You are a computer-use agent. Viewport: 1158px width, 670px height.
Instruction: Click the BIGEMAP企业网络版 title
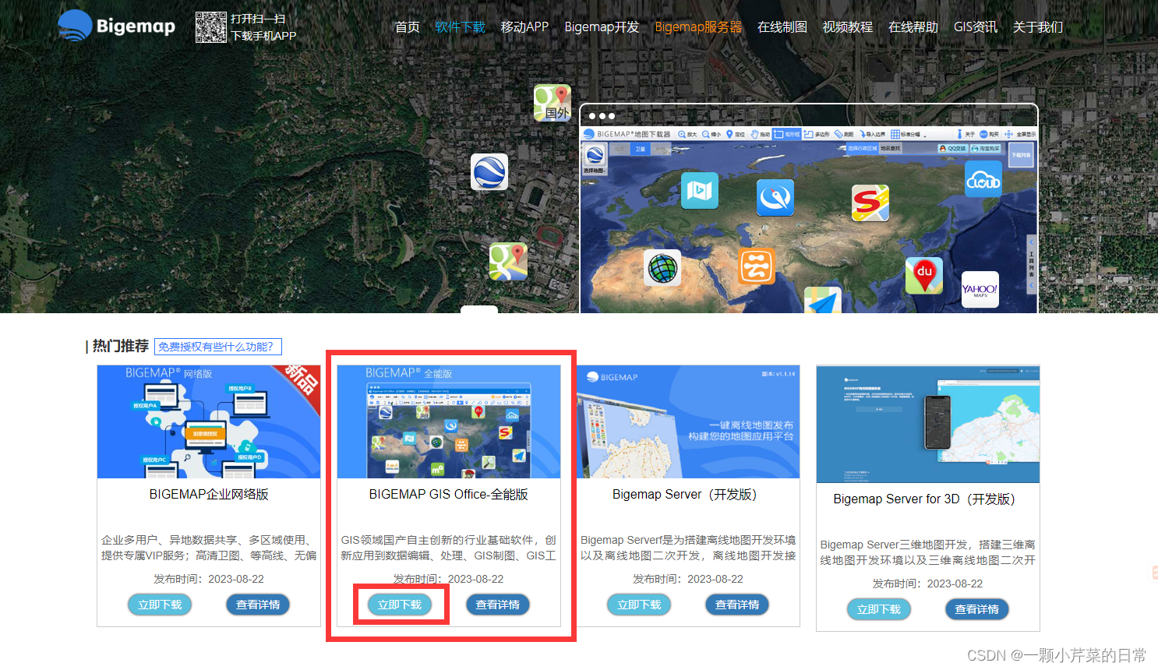pos(209,495)
